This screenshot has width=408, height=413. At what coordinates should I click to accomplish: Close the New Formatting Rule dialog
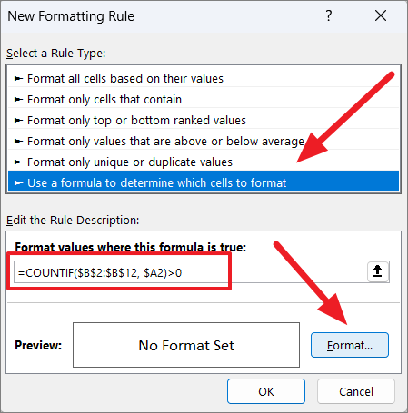[x=381, y=15]
